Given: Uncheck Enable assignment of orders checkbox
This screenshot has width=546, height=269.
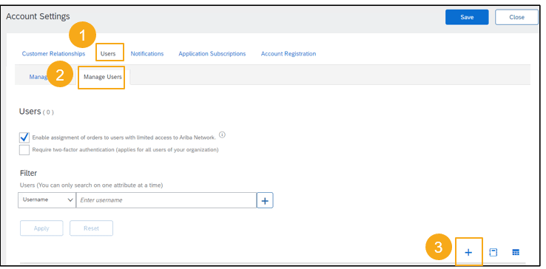Looking at the screenshot, I should tap(24, 137).
